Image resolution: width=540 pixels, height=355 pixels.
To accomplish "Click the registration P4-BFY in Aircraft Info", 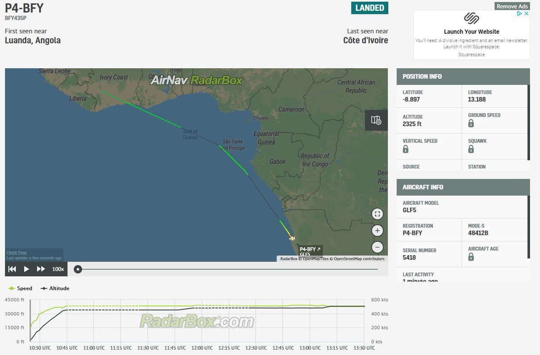I will pos(412,233).
